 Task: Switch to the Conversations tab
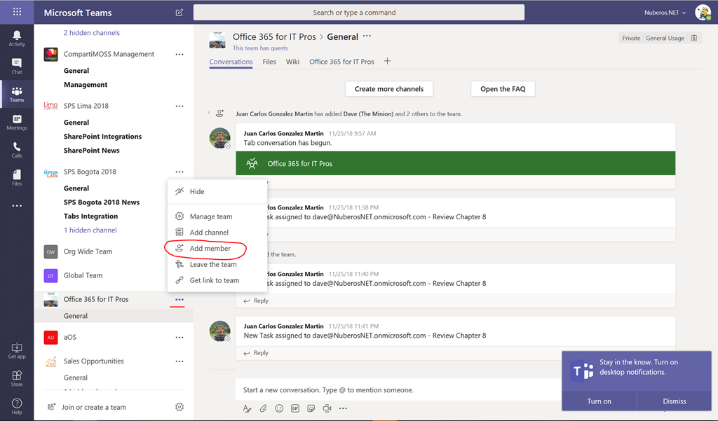coord(231,62)
